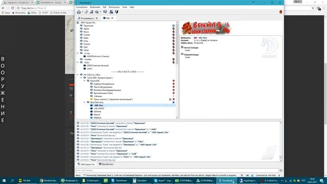Click the Subscribe to all channels icon
The image size is (327, 184).
91,12
